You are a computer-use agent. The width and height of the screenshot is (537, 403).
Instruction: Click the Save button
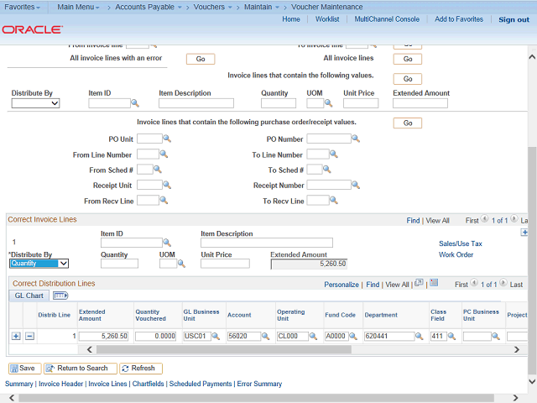[23, 368]
